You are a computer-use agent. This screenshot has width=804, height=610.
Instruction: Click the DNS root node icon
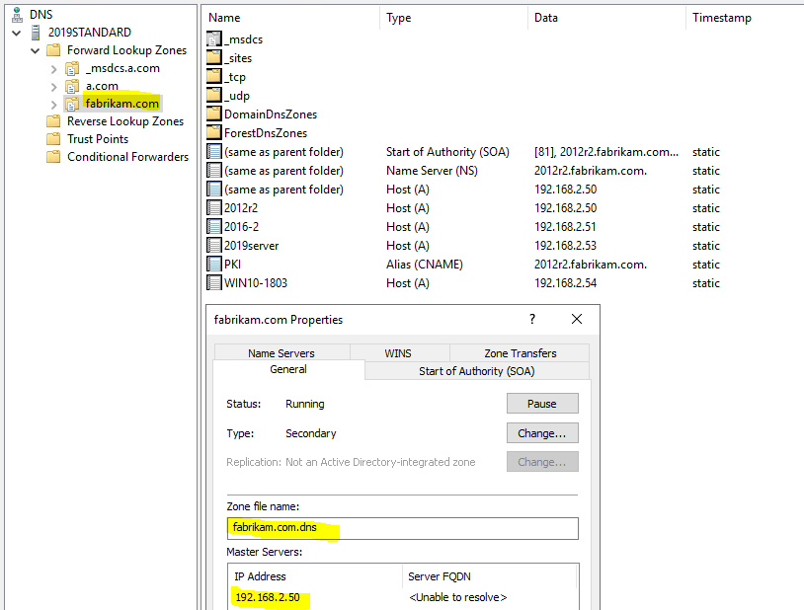point(17,15)
